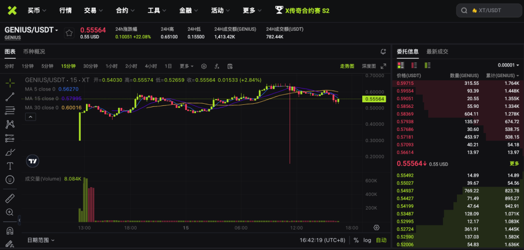
Task: Open the 金融 finance menu
Action: coord(188,11)
